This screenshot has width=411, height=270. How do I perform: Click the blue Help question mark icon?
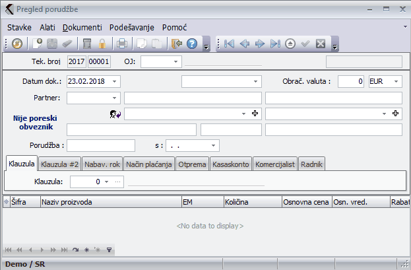click(192, 44)
